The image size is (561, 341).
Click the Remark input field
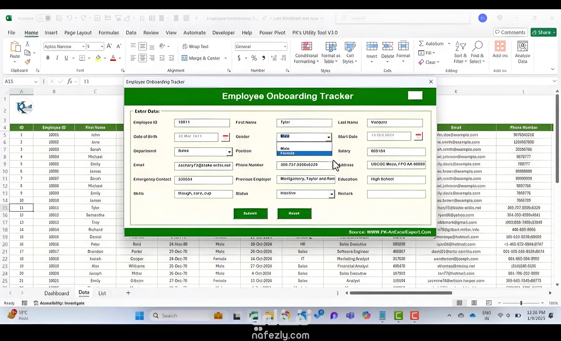(396, 194)
